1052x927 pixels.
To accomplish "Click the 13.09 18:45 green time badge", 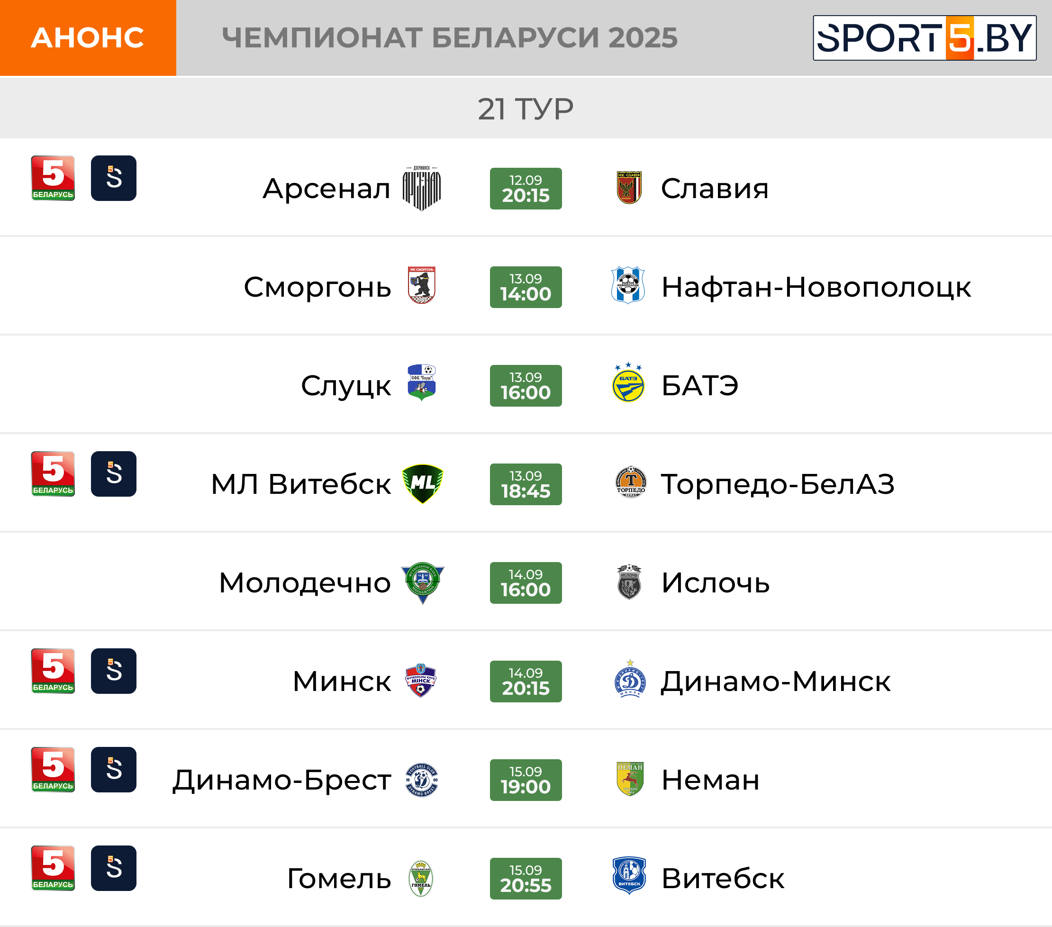I will click(x=526, y=484).
